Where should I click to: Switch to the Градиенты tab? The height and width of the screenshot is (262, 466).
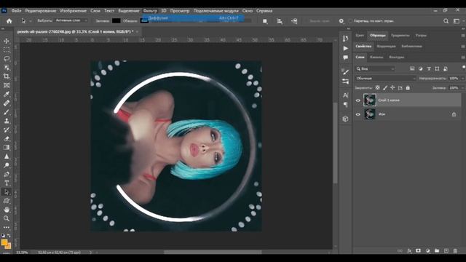coord(400,36)
